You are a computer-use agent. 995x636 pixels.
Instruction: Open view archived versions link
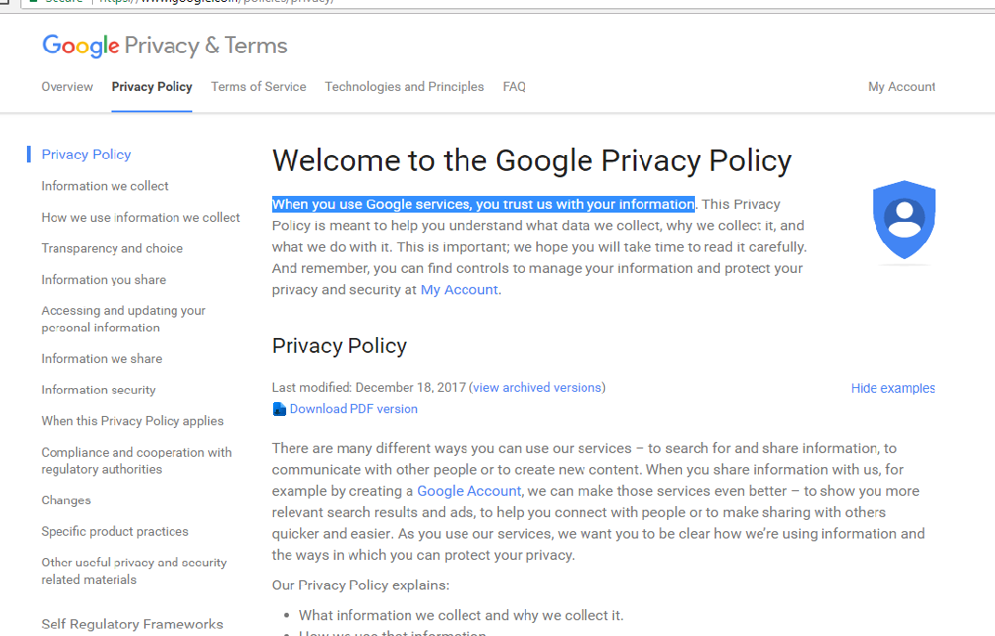click(x=538, y=387)
